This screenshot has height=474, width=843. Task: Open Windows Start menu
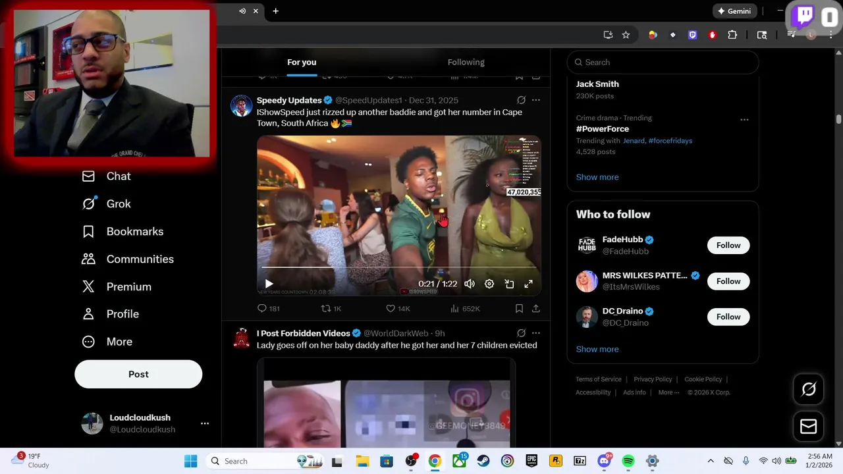pos(190,461)
